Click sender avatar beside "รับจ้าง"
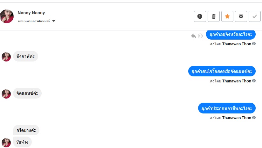The image size is (262, 148). coord(6,142)
